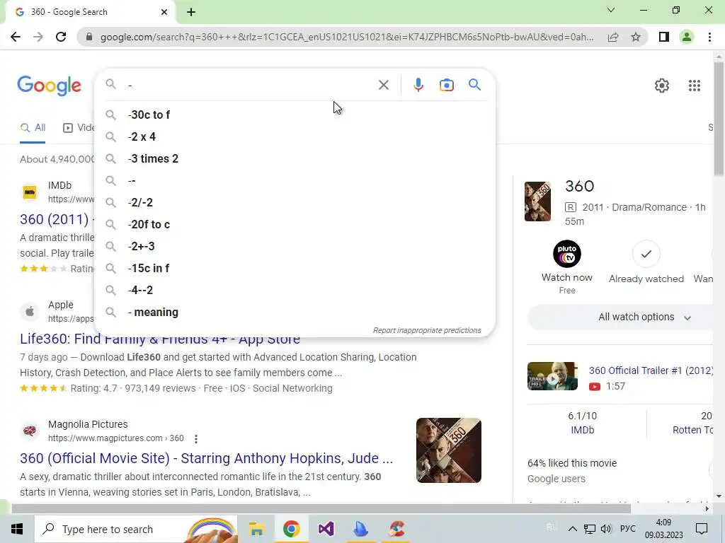The image size is (725, 543).
Task: Open Life360 App Store result link
Action: (x=160, y=339)
